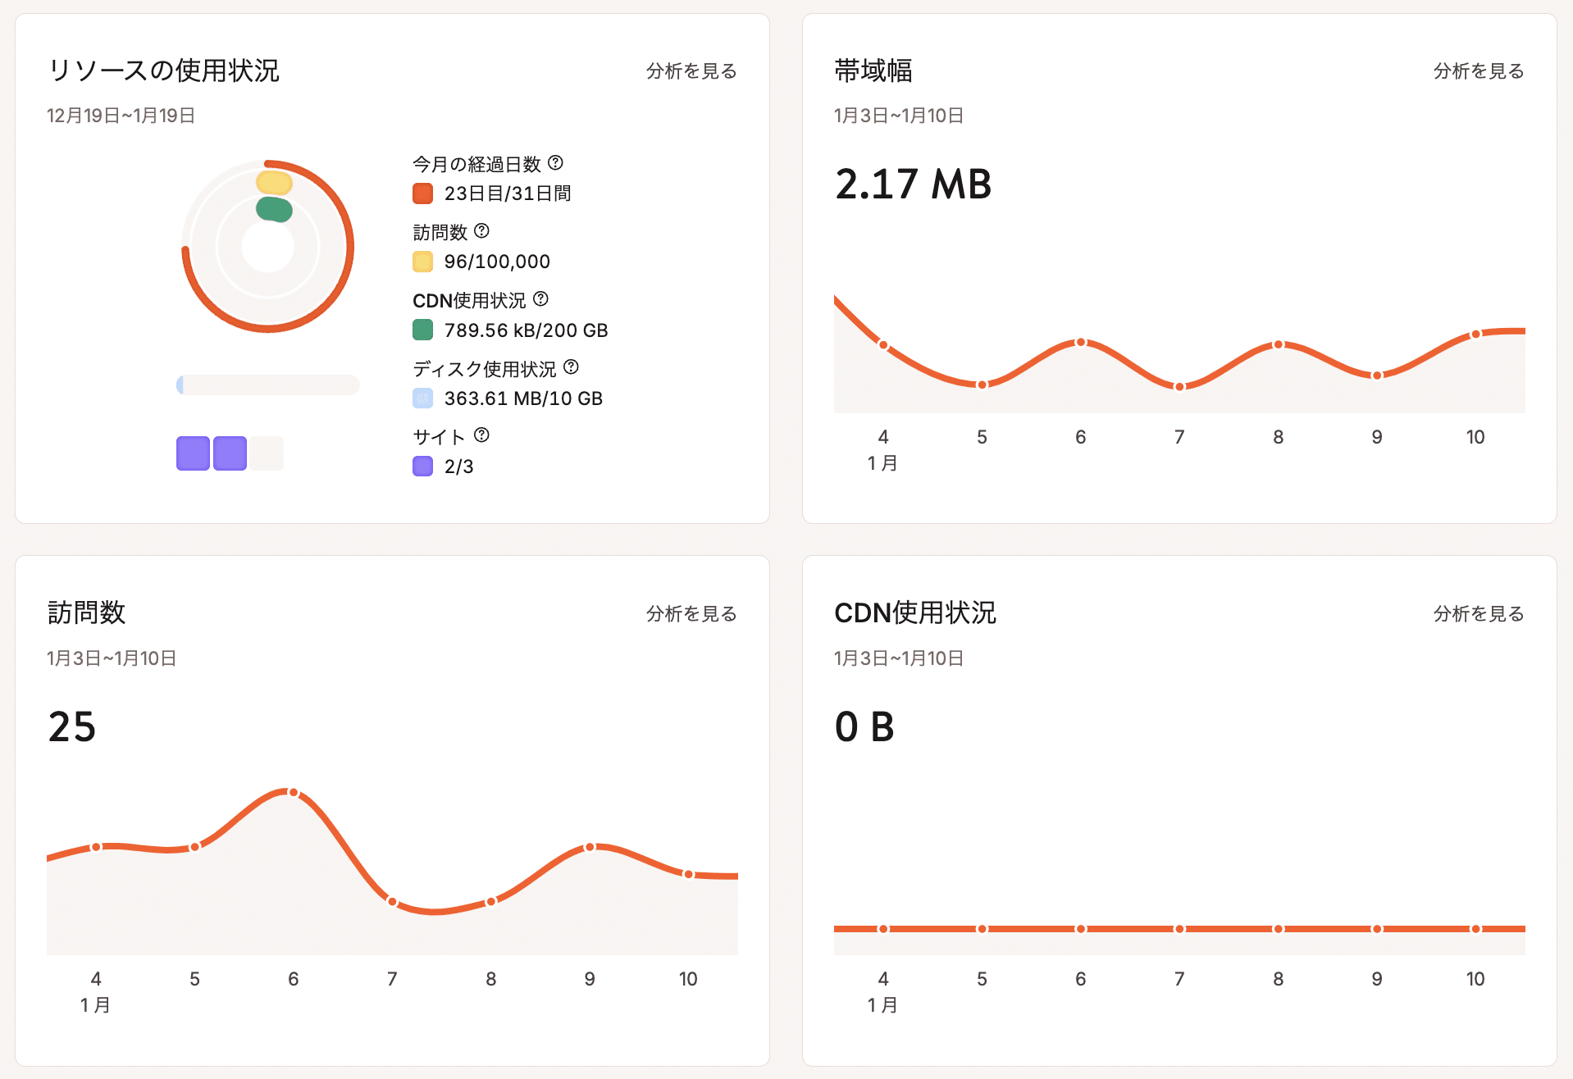Click 帯域幅 chart data point for day 4
This screenshot has width=1573, height=1079.
coord(883,345)
